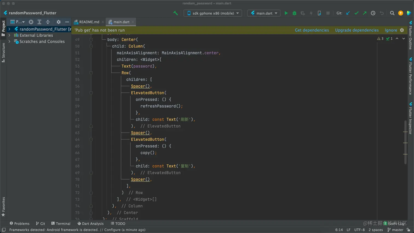Click the warnings indicator showing 3
This screenshot has width=414, height=233.
coord(380,39)
